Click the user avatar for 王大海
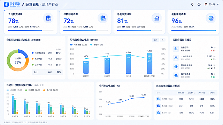This screenshot has width=223, height=125. pos(206,5)
